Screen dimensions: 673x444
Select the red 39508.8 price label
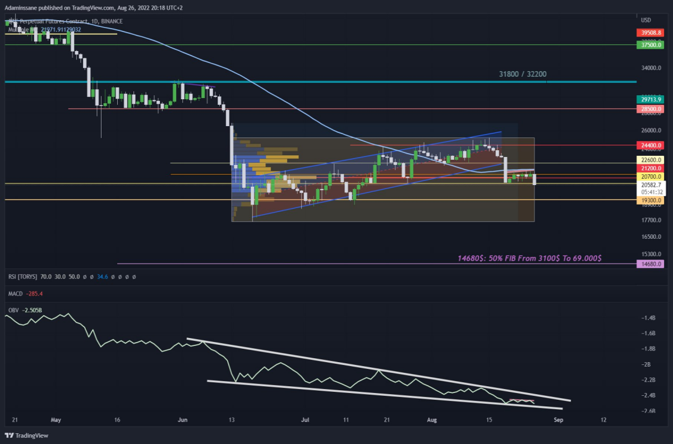pos(650,33)
